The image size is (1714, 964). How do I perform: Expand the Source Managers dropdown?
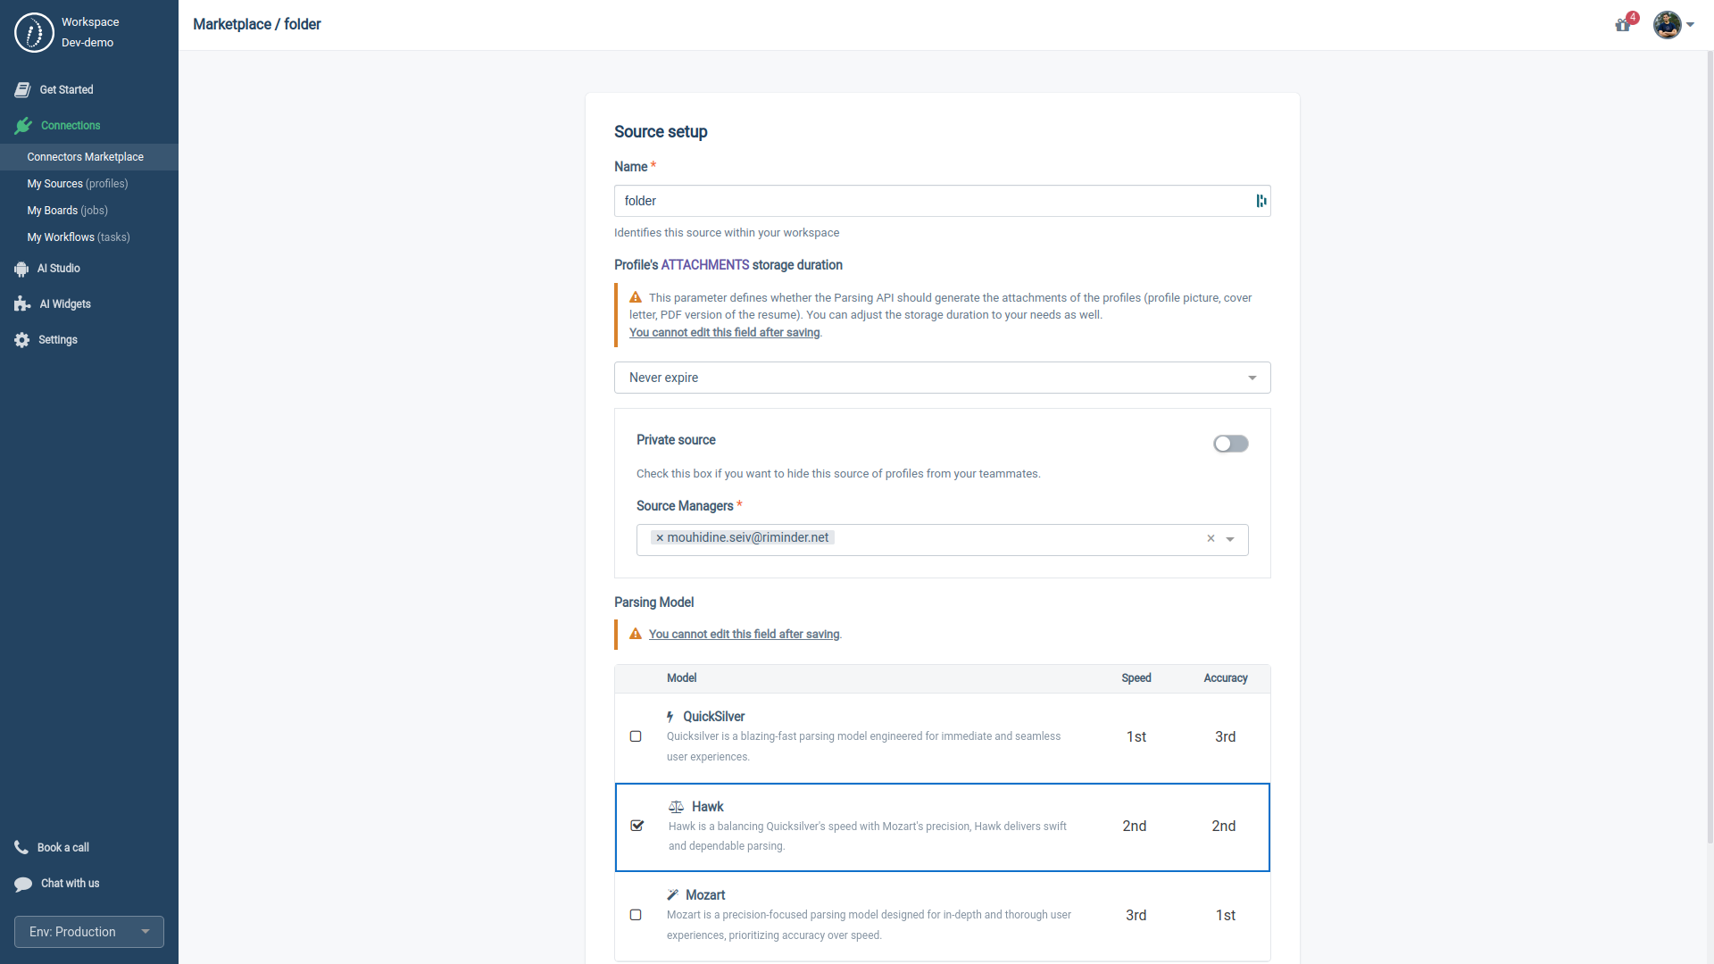1230,538
